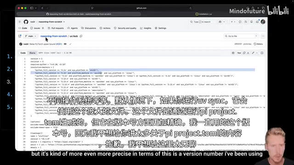Open the file History button
This screenshot has height=165, width=294.
point(258,44)
